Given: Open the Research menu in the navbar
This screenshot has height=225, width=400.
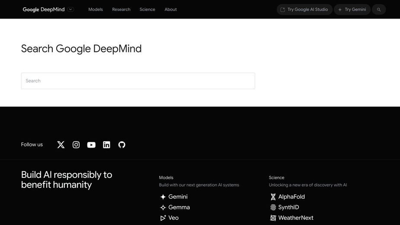Looking at the screenshot, I should [121, 10].
